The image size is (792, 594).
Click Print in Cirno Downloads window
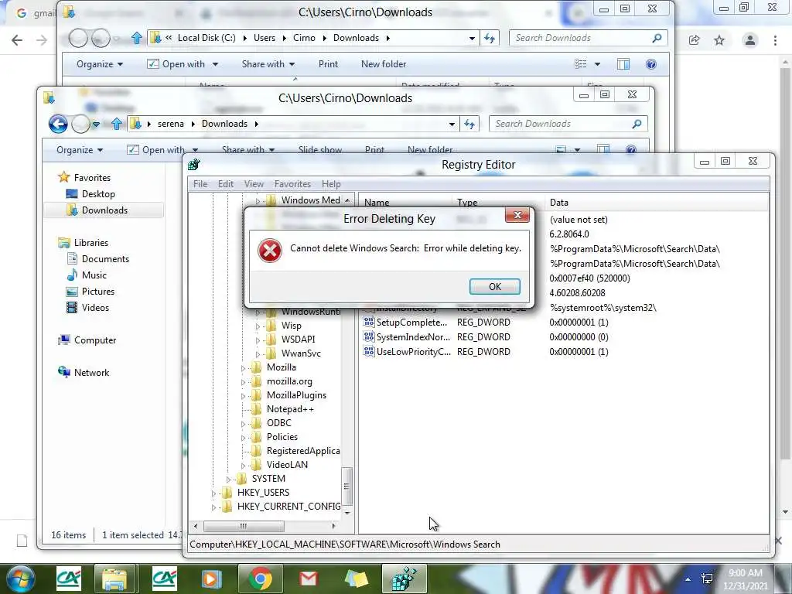point(328,64)
